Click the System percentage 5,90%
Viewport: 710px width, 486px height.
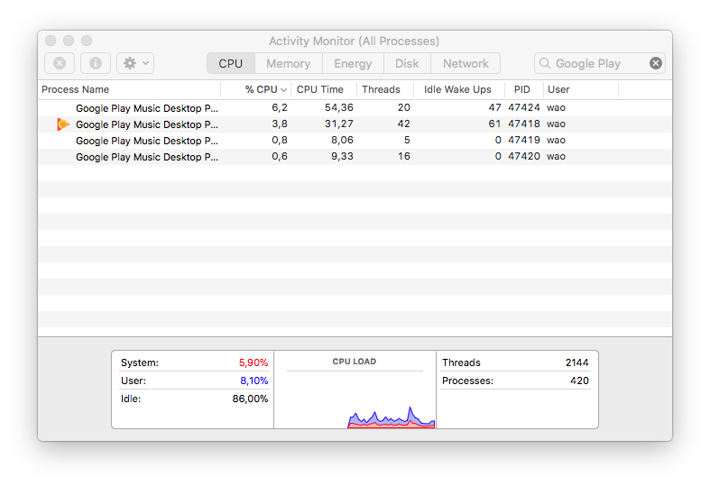tap(254, 362)
